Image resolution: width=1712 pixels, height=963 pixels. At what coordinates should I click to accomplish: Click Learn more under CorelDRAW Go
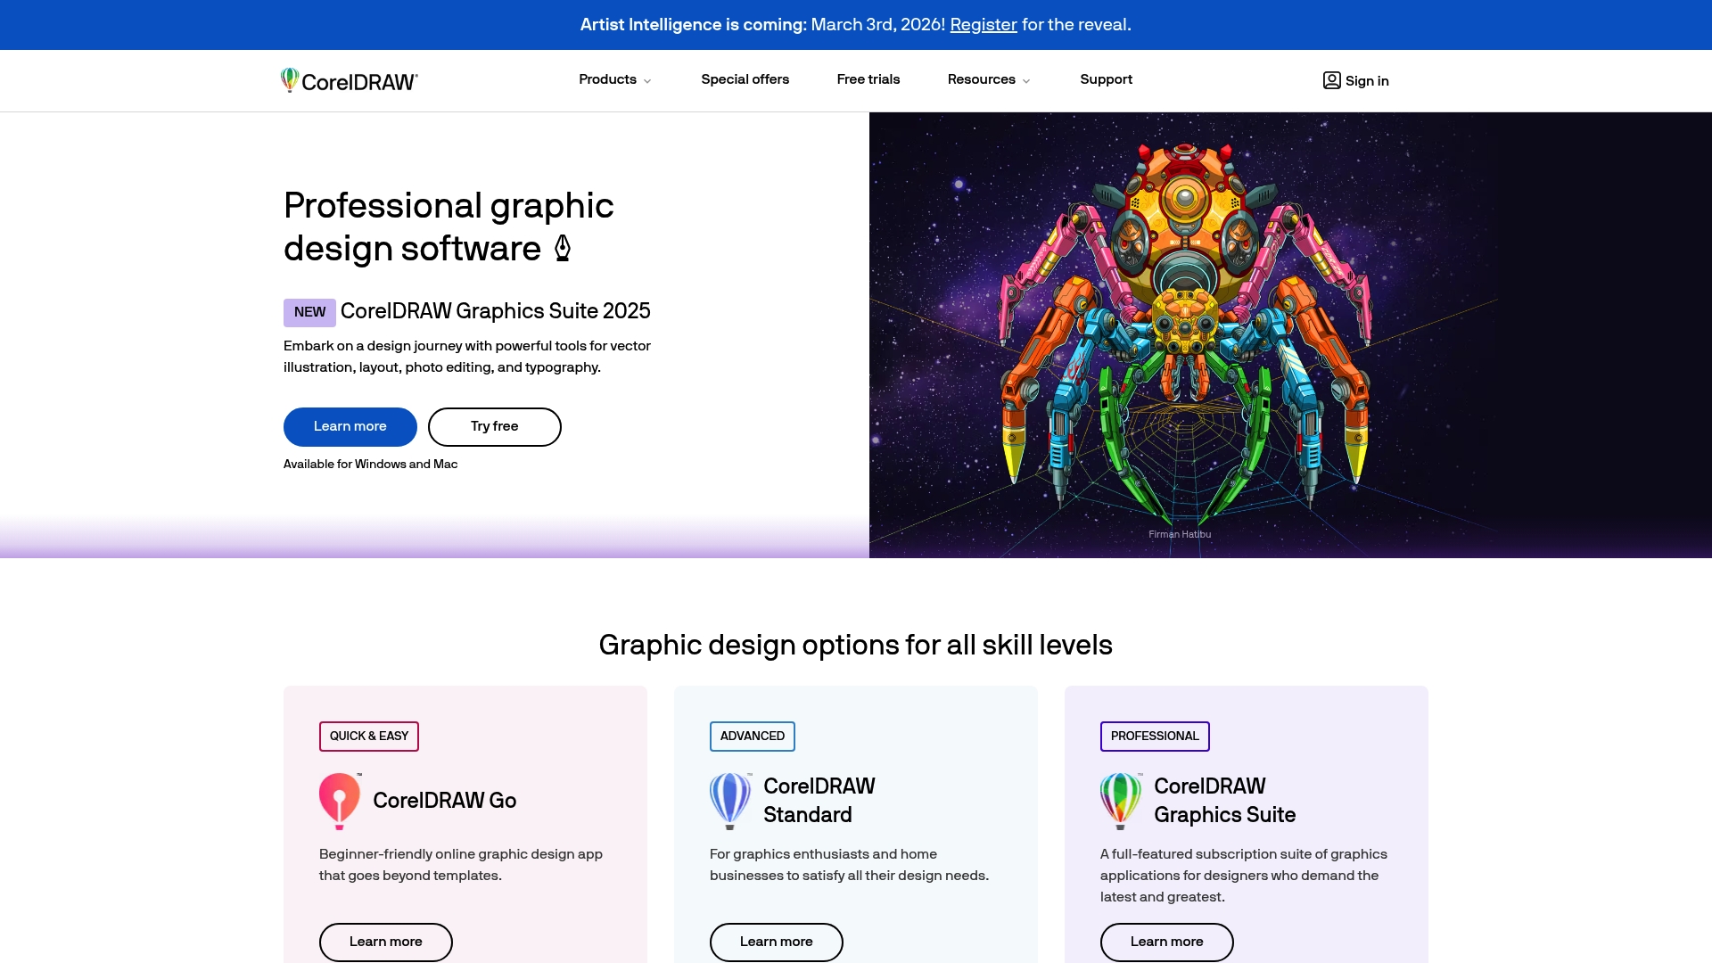[x=385, y=942]
